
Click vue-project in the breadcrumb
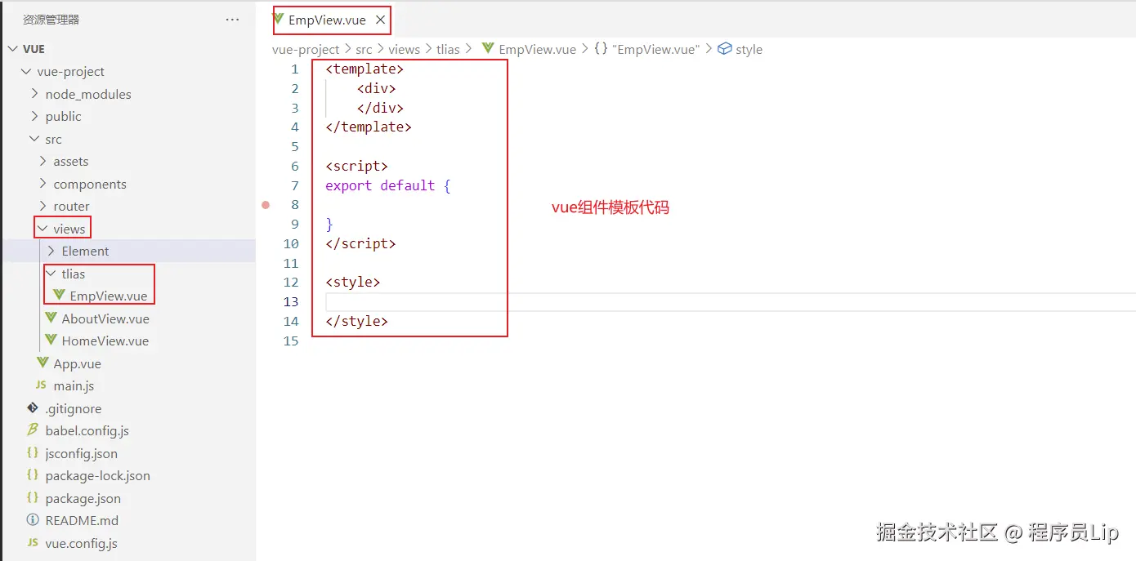pos(306,49)
